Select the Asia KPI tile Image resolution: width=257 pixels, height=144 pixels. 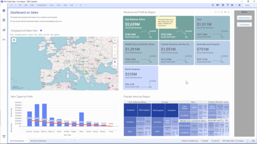pos(212,28)
